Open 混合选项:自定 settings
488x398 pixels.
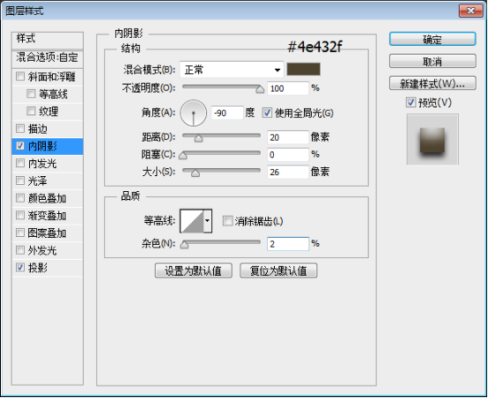pos(48,57)
